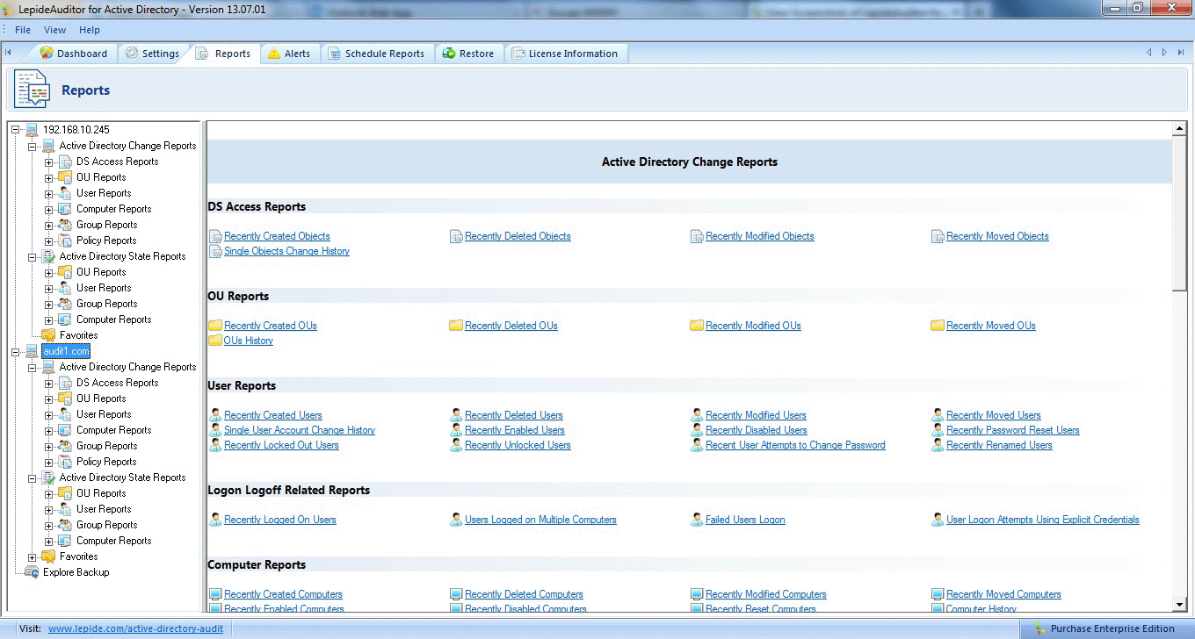The height and width of the screenshot is (639, 1195).
Task: Open the License Information tab
Action: coord(565,54)
